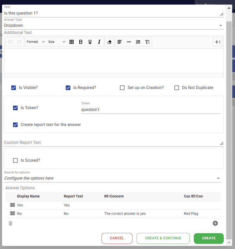Open the Source for options dropdown
This screenshot has width=235, height=249.
113,178
